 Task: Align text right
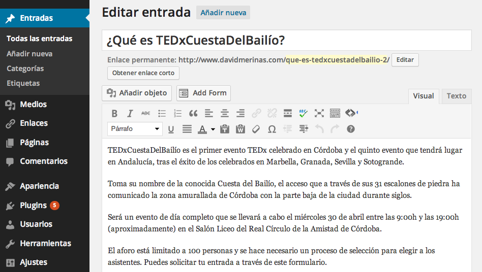240,114
